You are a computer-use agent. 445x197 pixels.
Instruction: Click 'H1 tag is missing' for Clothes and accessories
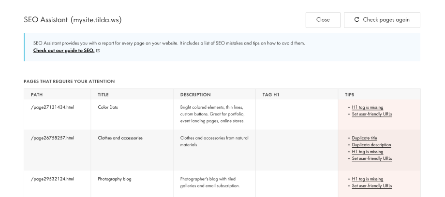coord(367,151)
